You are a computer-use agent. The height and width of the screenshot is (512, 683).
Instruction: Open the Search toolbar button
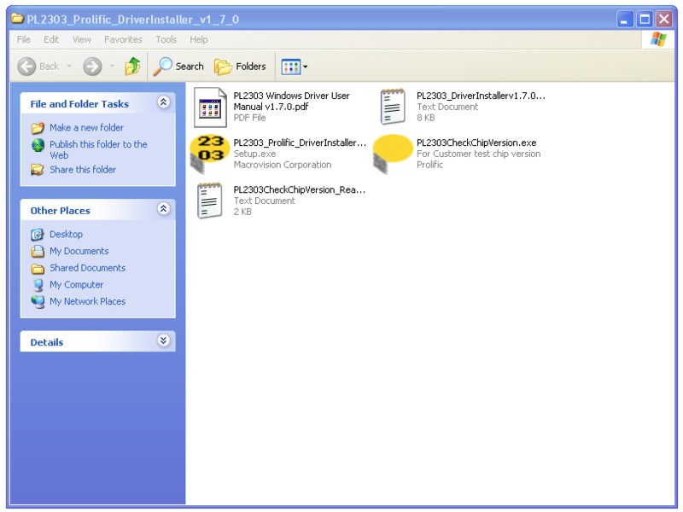(x=178, y=67)
